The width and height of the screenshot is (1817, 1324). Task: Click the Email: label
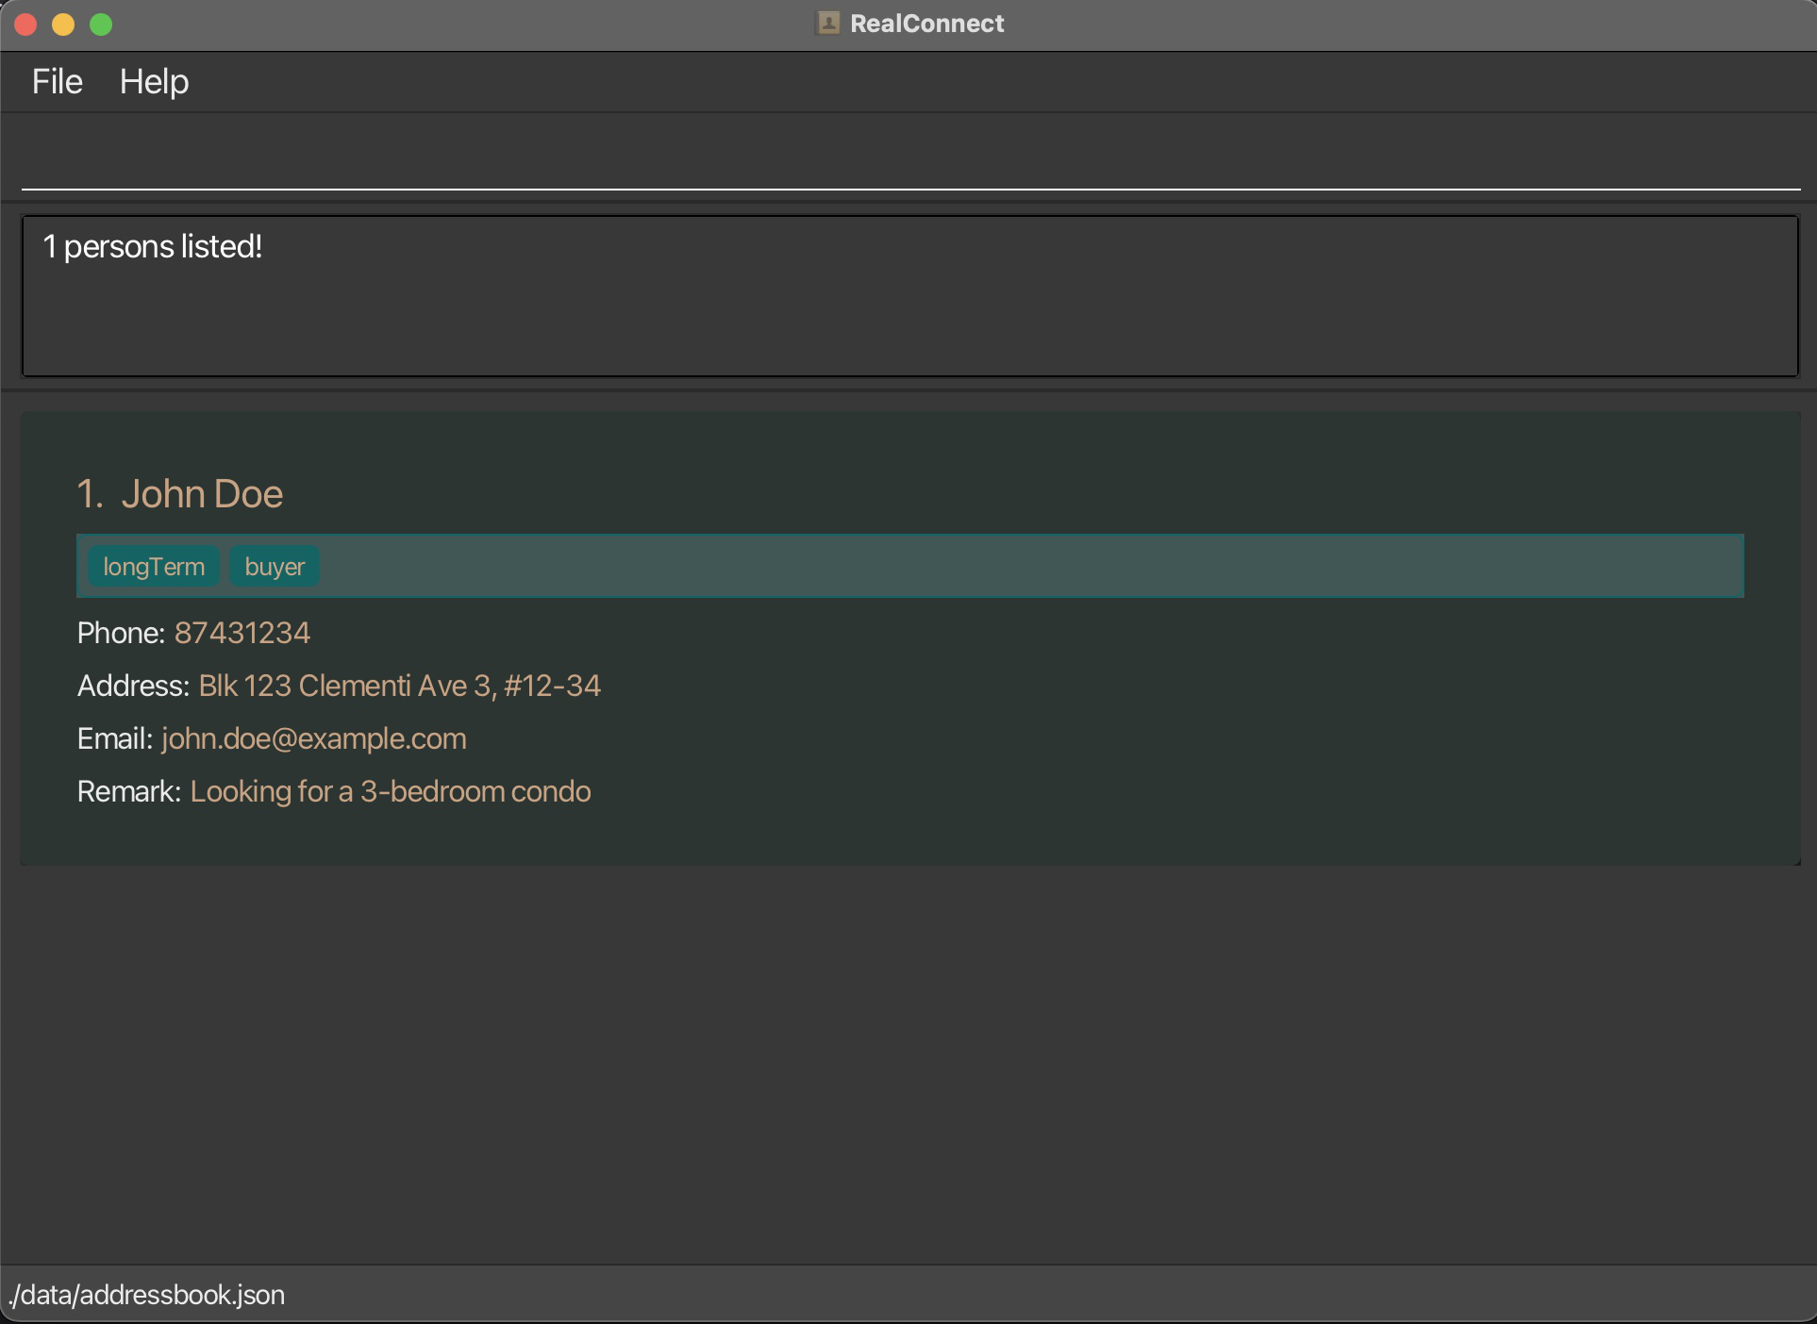coord(115,738)
